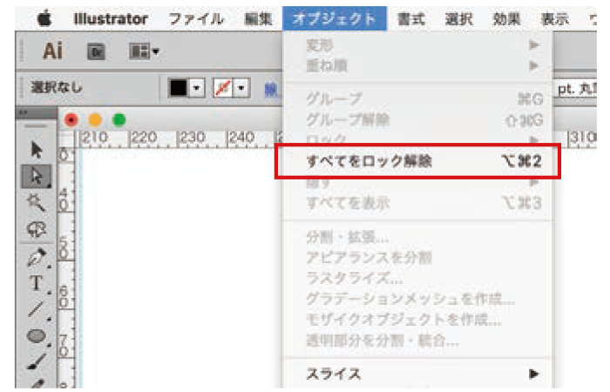The height and width of the screenshot is (392, 610).
Task: Open the 書式 menu
Action: 410,18
